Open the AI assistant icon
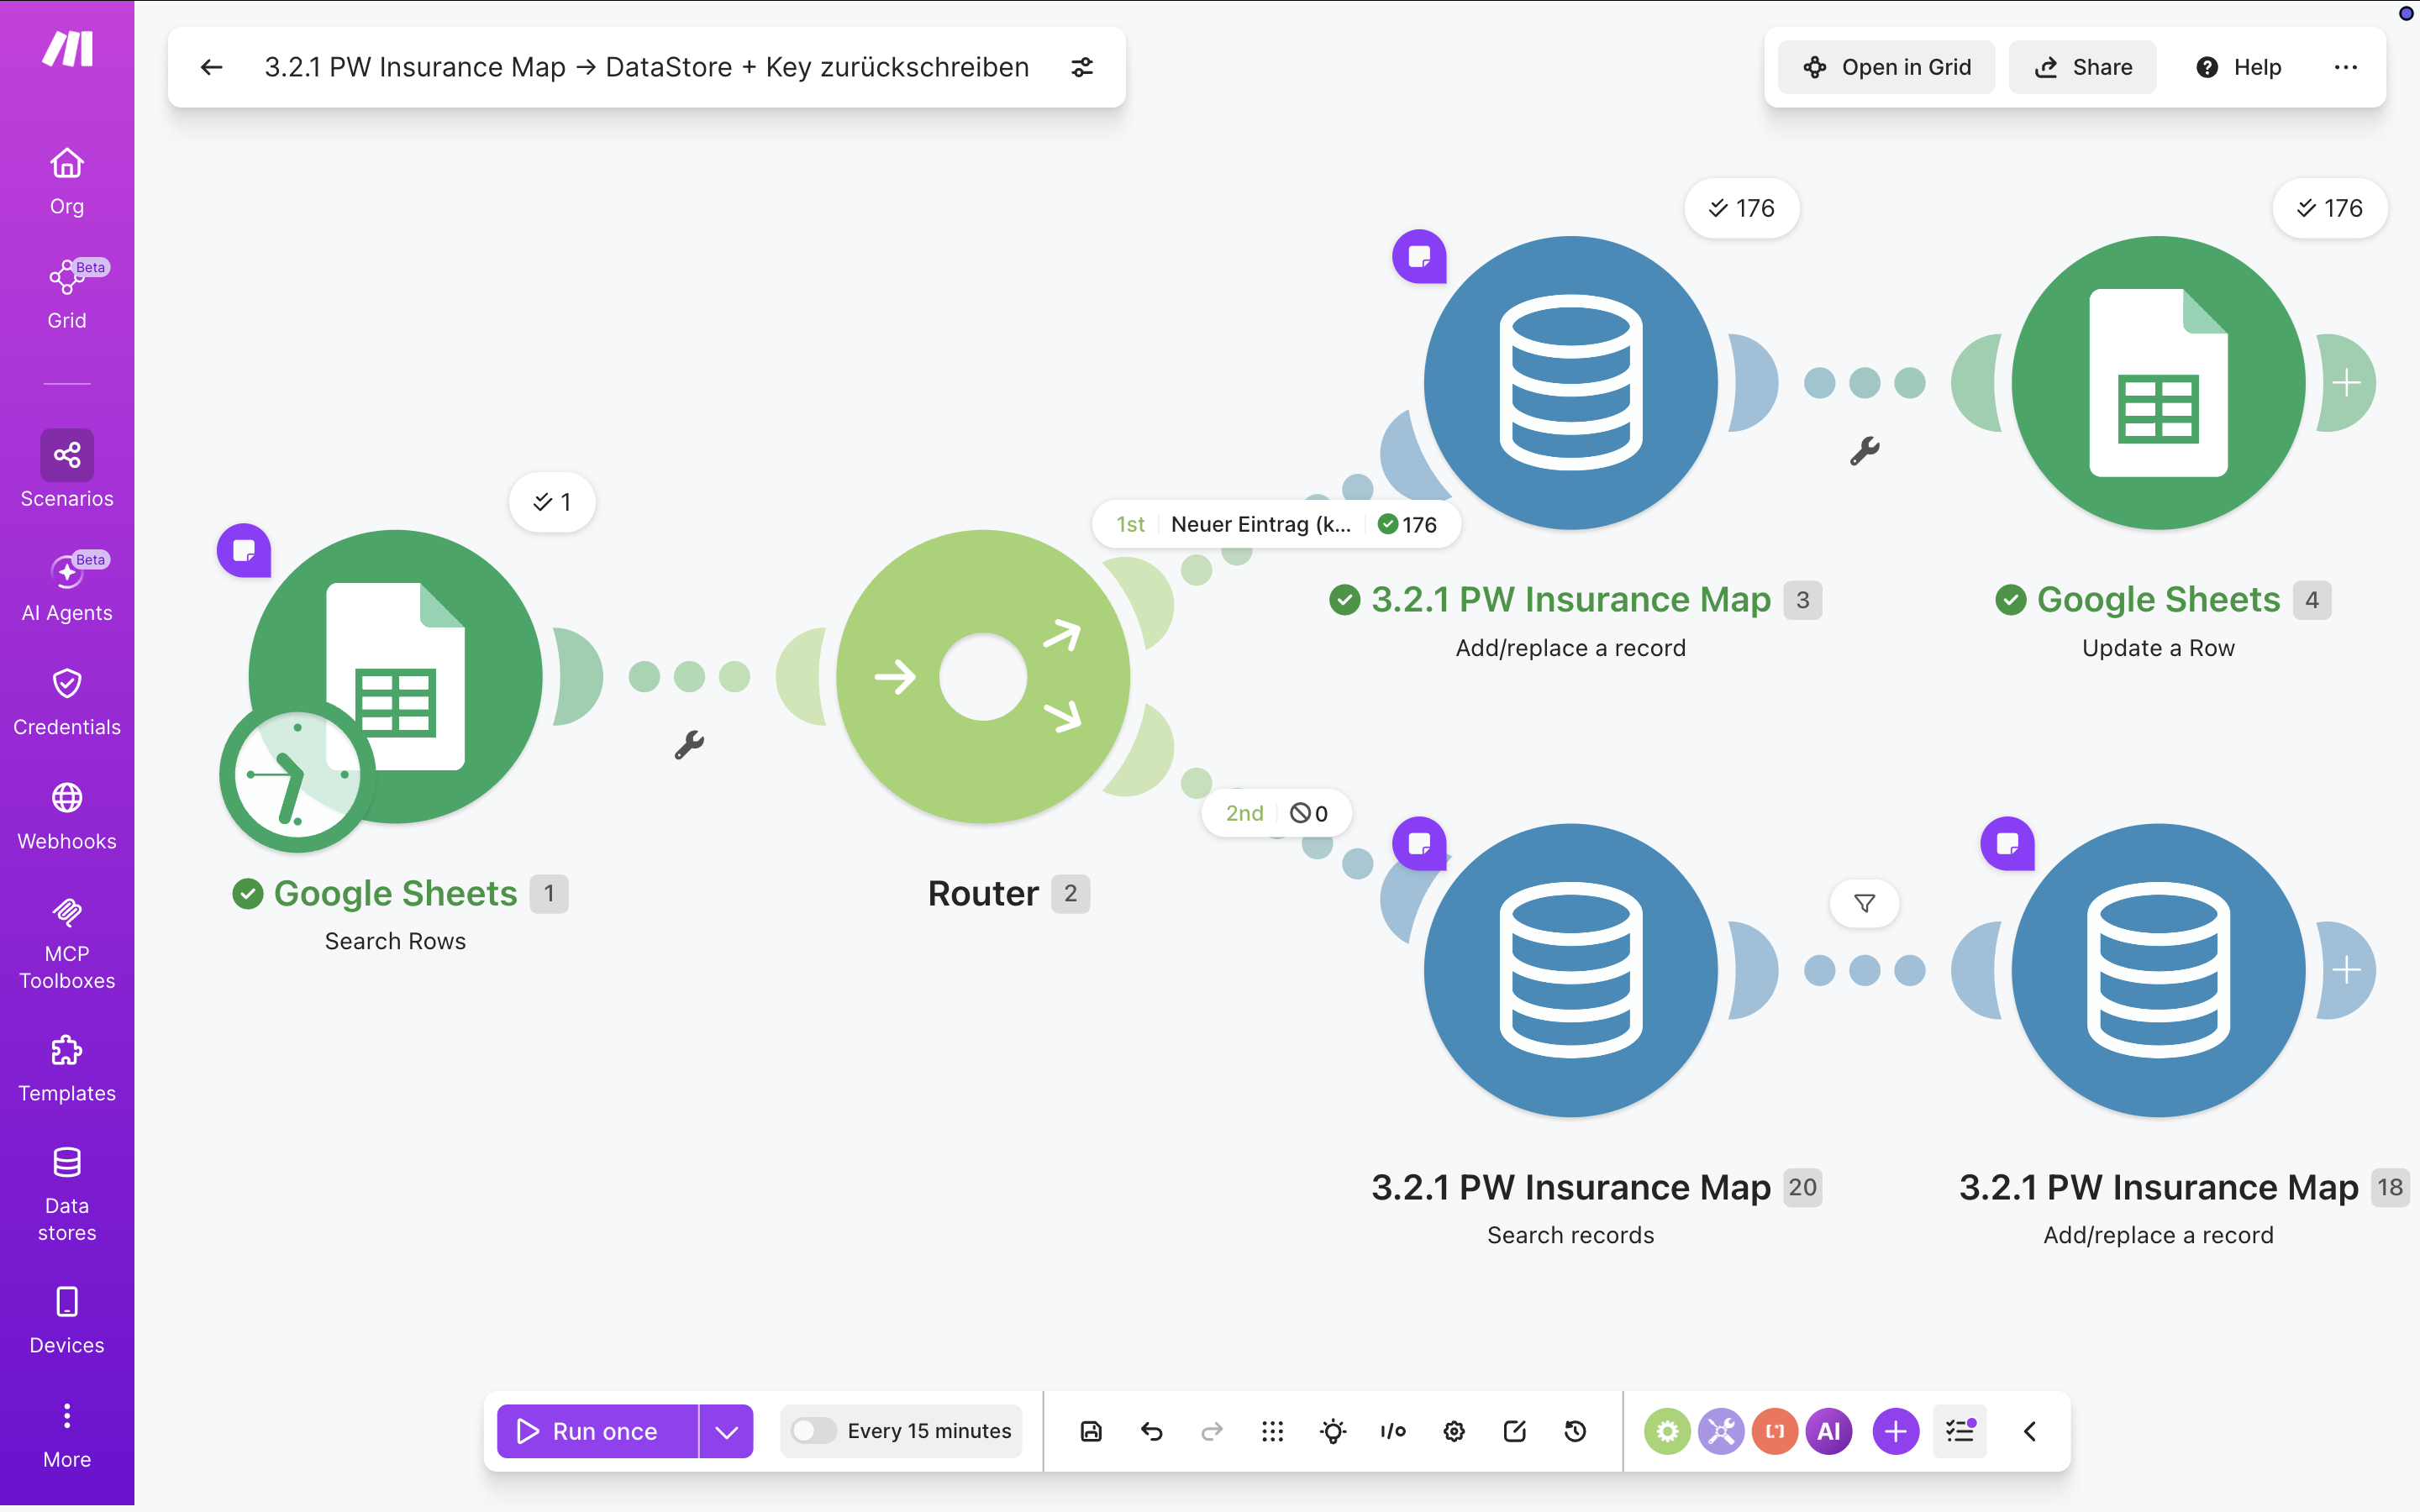Screen dimensions: 2420x1512 (1829, 1431)
